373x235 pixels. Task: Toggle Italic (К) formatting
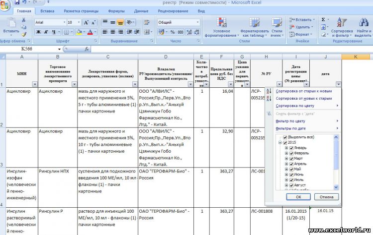tap(46, 32)
